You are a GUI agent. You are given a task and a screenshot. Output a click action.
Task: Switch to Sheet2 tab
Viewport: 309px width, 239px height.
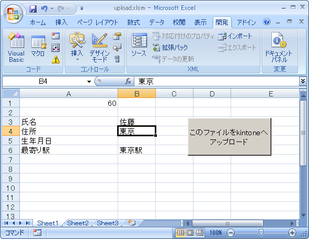tap(78, 223)
